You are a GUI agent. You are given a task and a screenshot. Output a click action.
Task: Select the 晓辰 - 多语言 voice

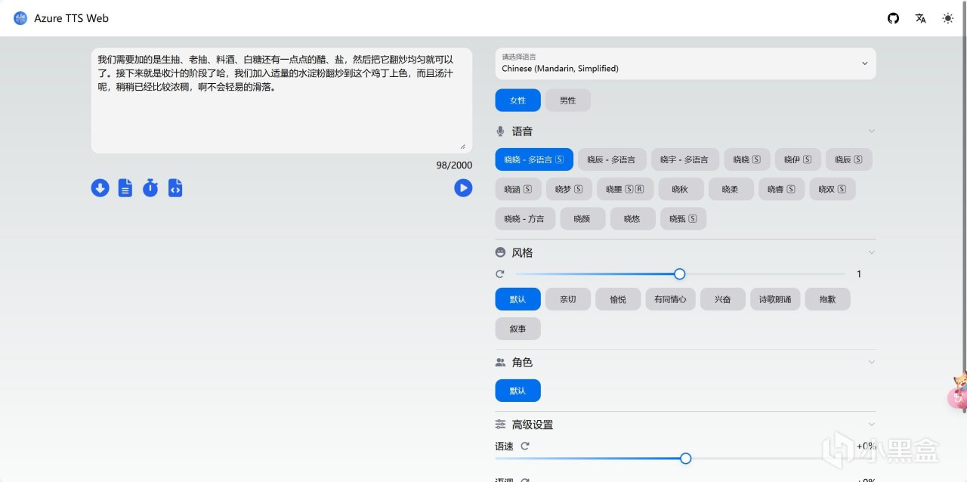click(612, 159)
